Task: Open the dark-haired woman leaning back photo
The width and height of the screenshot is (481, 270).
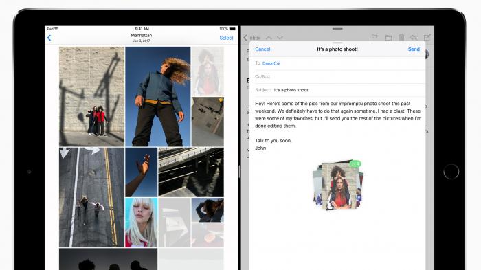Action: (208, 210)
